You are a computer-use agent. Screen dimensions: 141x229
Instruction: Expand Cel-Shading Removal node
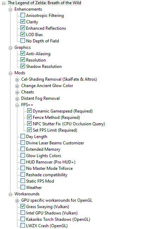17,80
